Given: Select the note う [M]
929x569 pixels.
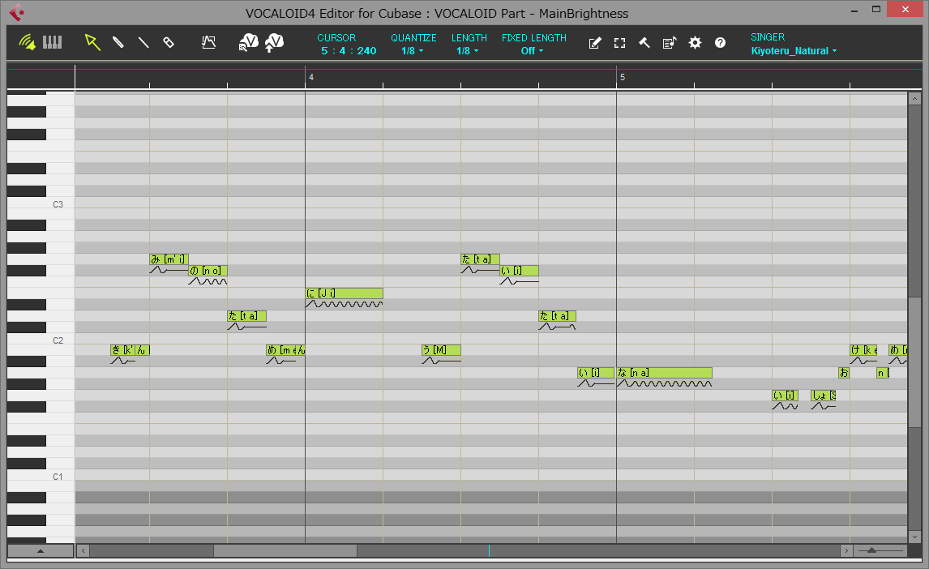Looking at the screenshot, I should click(441, 350).
